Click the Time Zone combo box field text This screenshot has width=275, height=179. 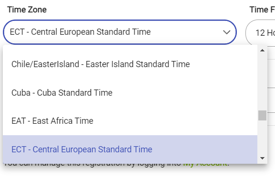tap(80, 32)
